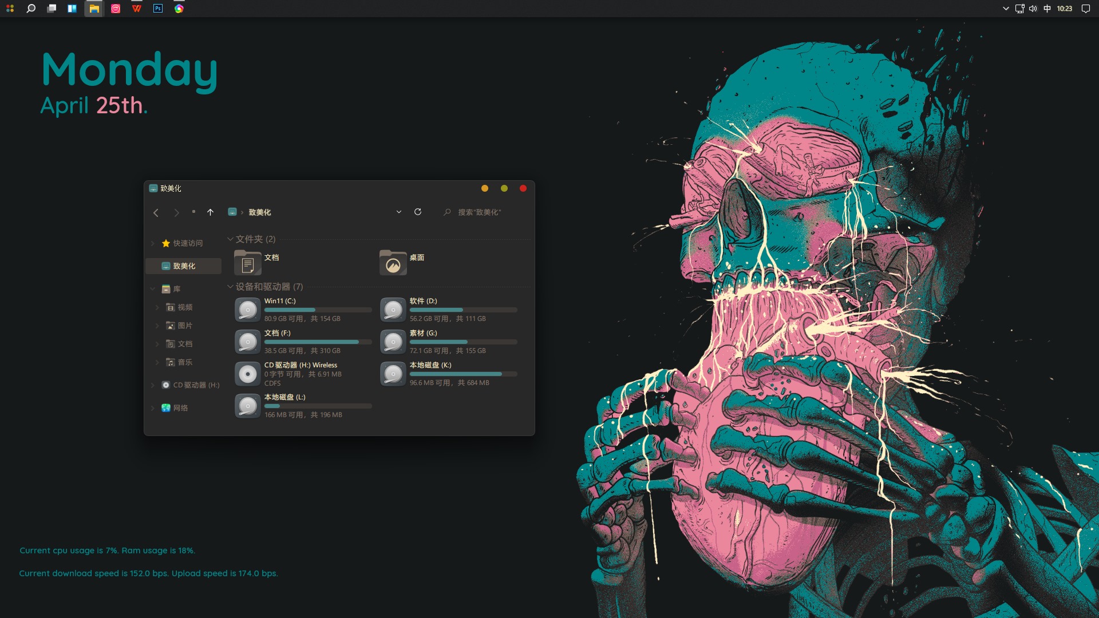Open the system tray volume icon
Screen dimensions: 1099x618
point(1033,9)
